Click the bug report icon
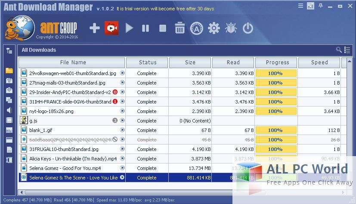 (231, 28)
